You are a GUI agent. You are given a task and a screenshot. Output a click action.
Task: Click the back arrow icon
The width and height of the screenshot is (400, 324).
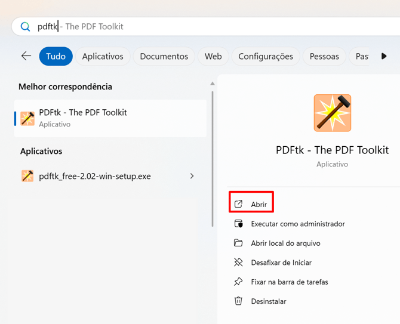coord(26,56)
